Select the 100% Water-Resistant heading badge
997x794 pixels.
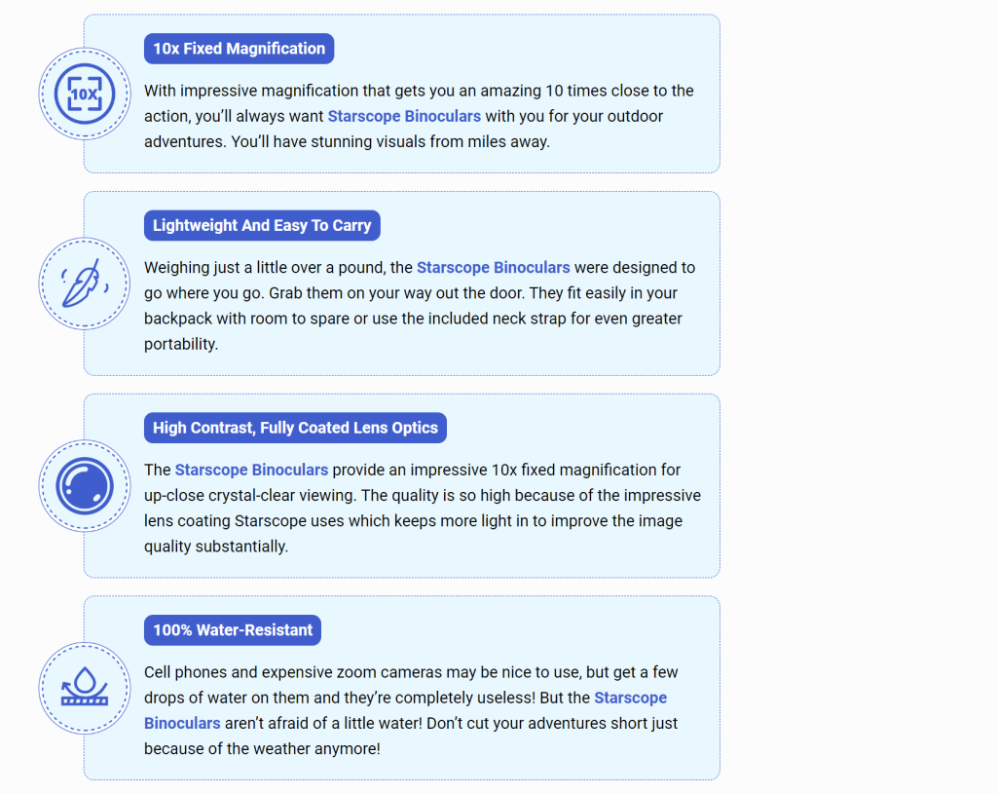(233, 630)
